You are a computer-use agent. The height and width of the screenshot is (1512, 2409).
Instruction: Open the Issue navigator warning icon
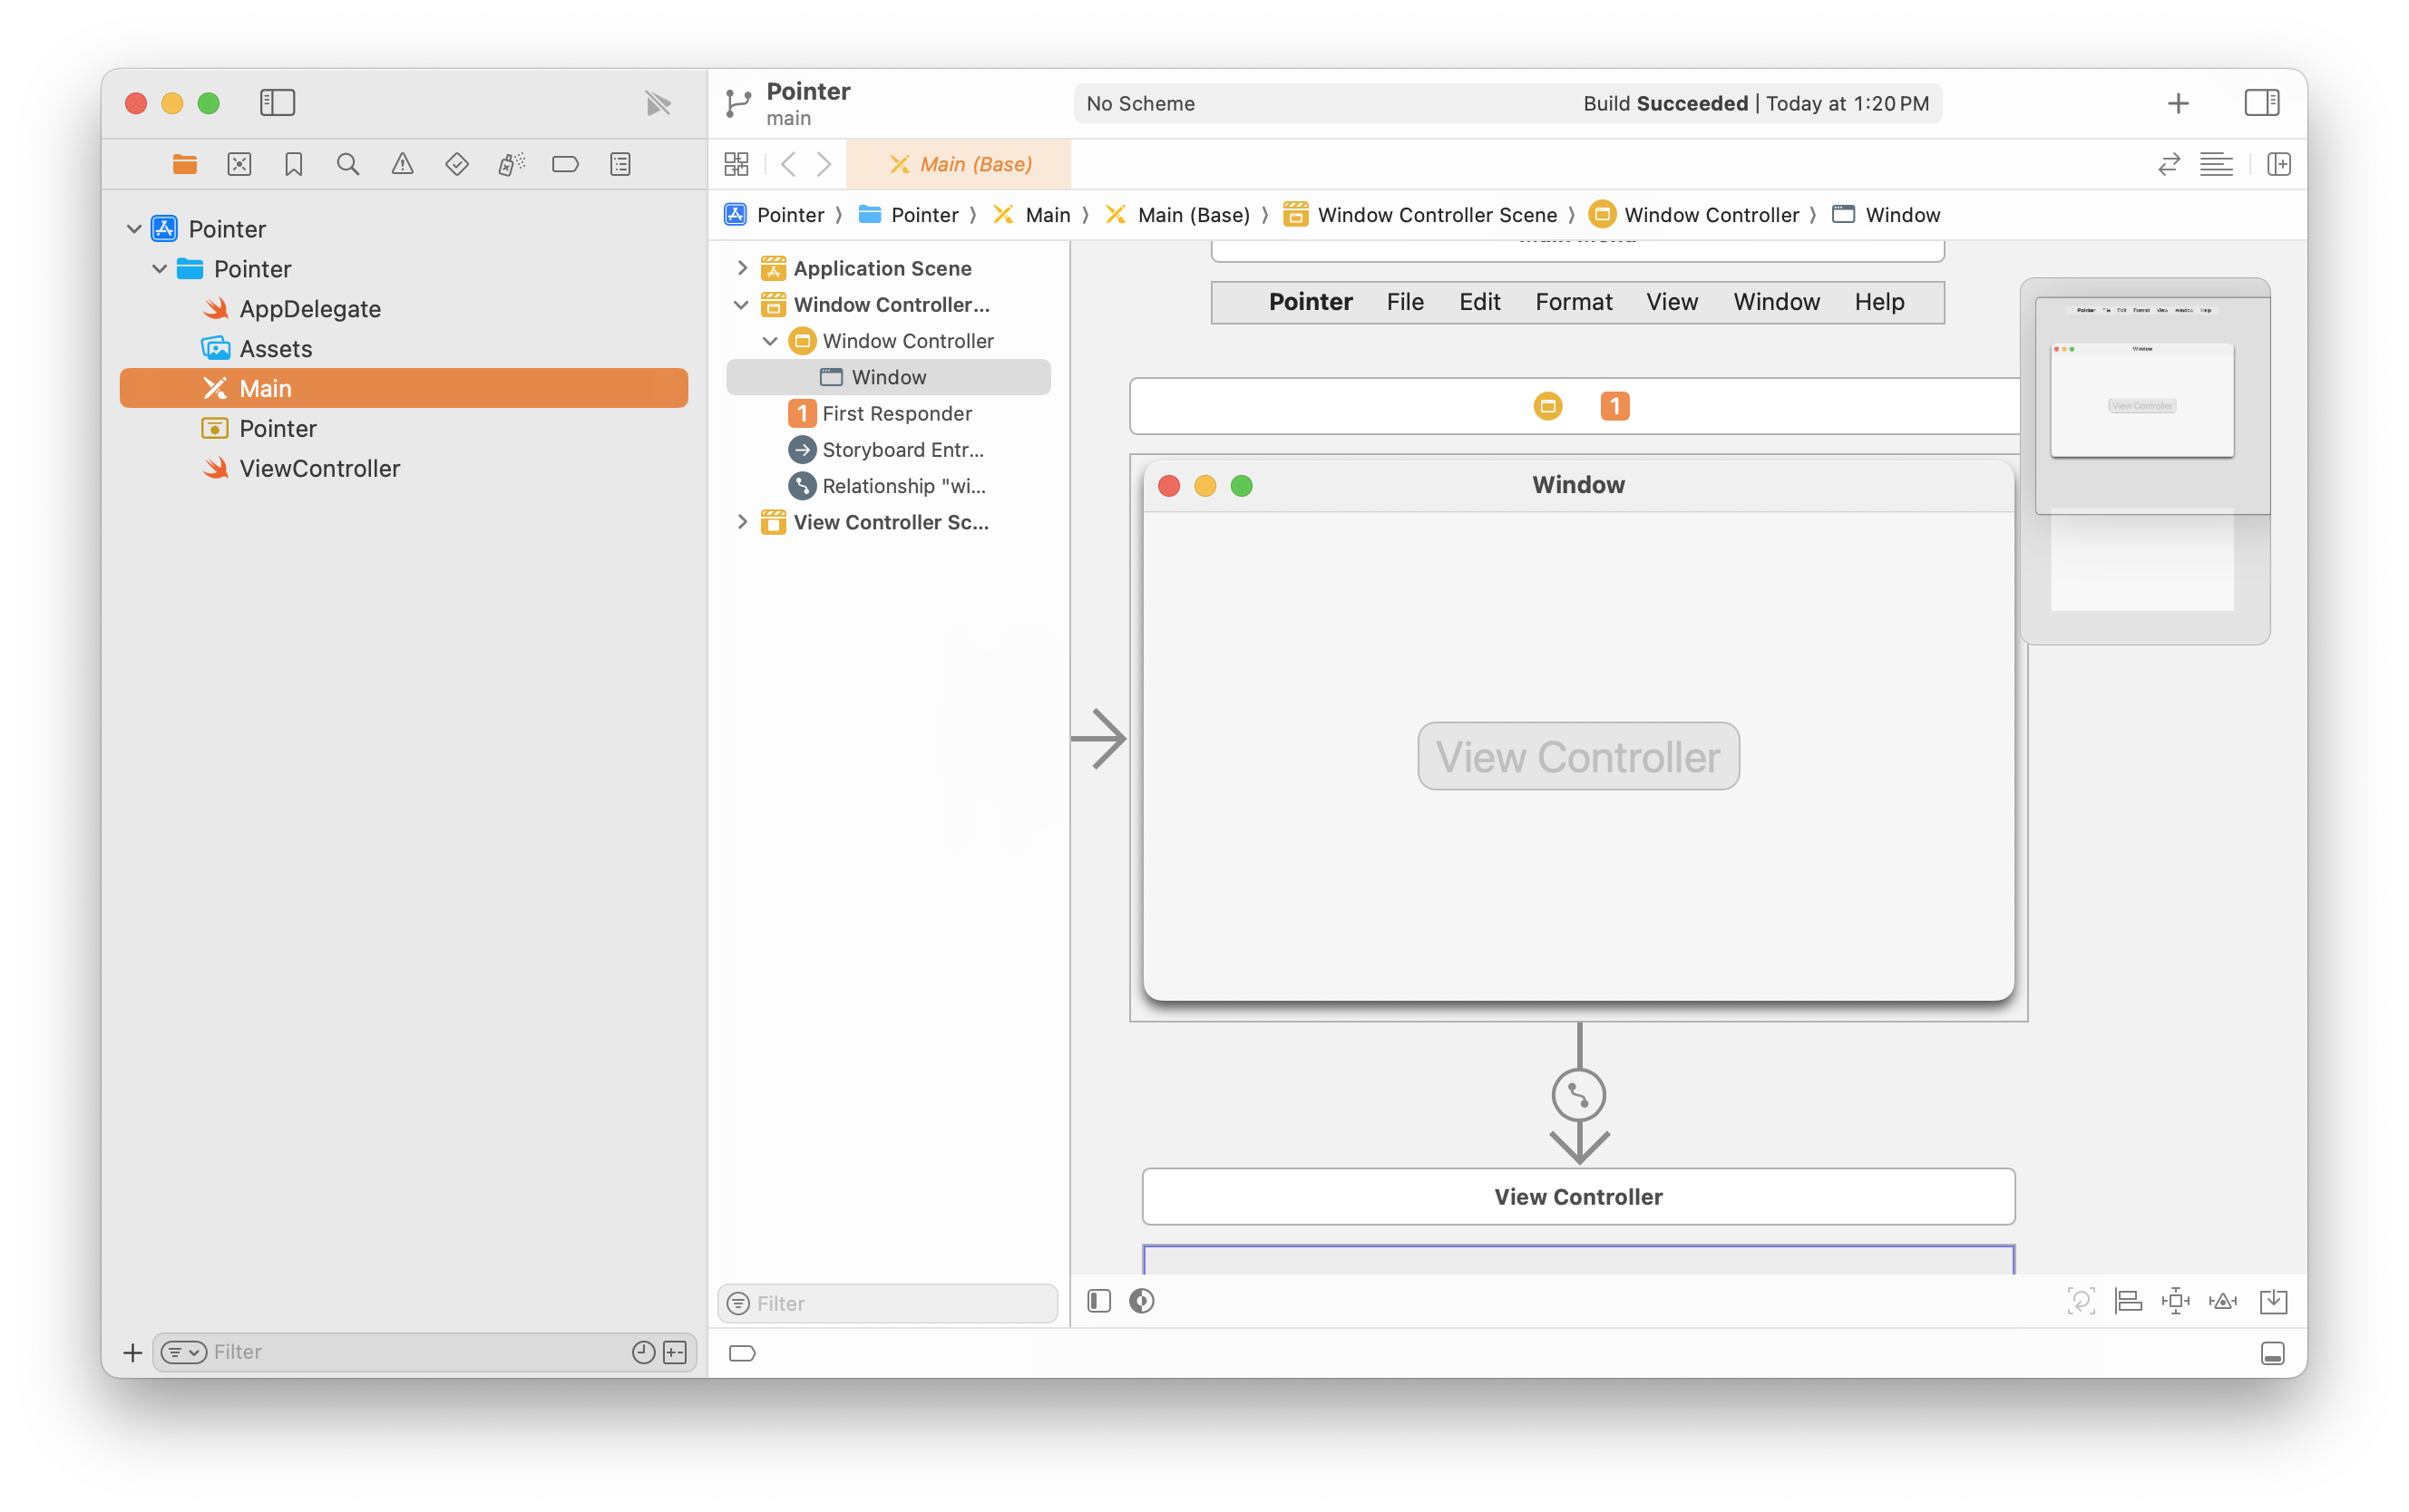402,164
